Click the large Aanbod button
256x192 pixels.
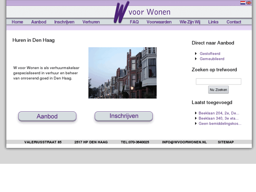click(47, 116)
